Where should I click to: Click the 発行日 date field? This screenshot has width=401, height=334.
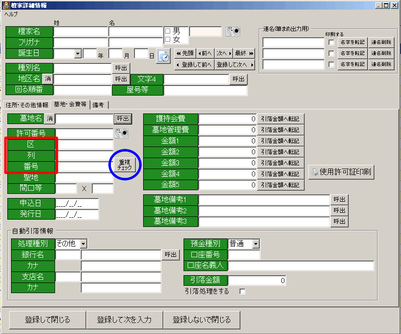click(x=77, y=214)
